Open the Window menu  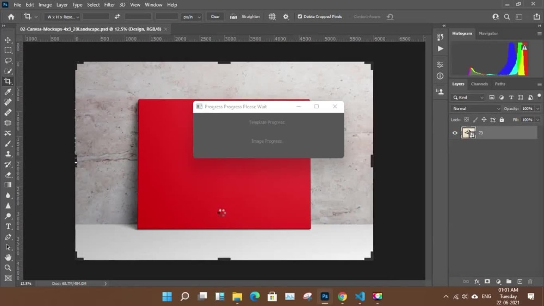pos(153,5)
